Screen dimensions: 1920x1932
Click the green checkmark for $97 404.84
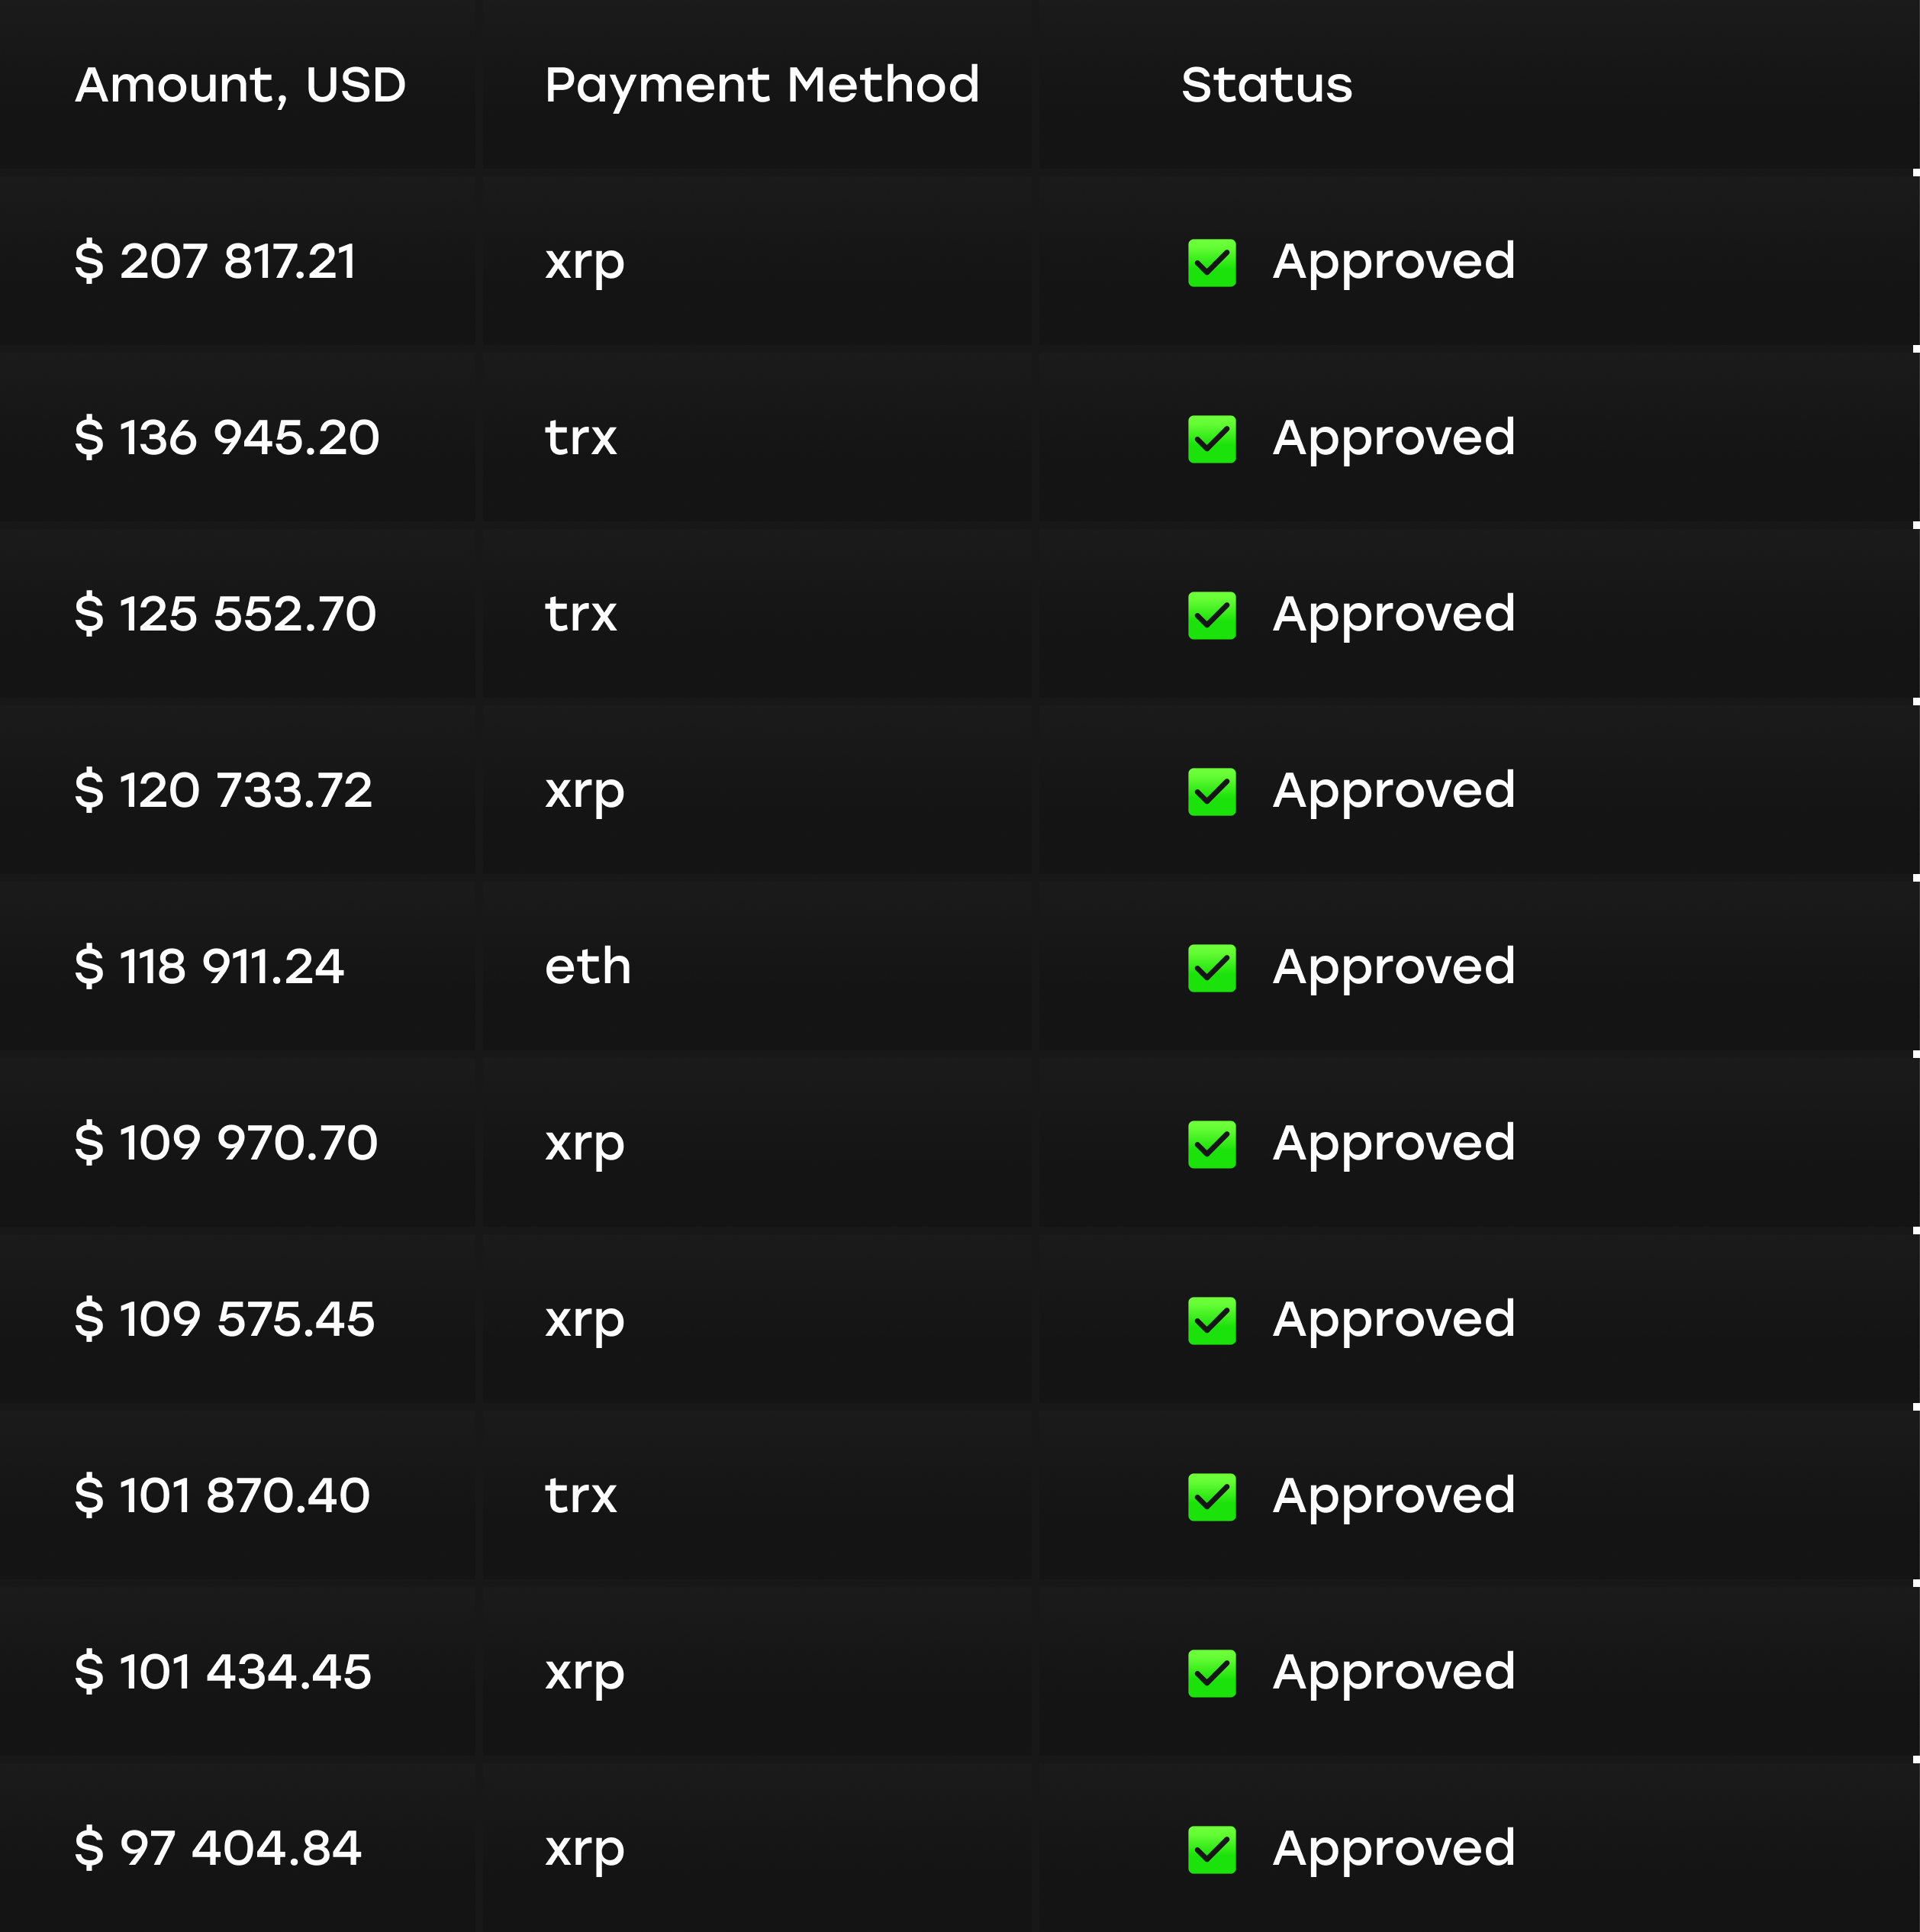[x=1211, y=1849]
